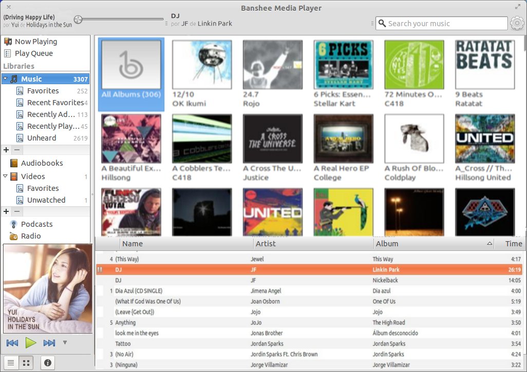Skip to the next track
Viewport: 527px width, 372px height.
click(49, 343)
